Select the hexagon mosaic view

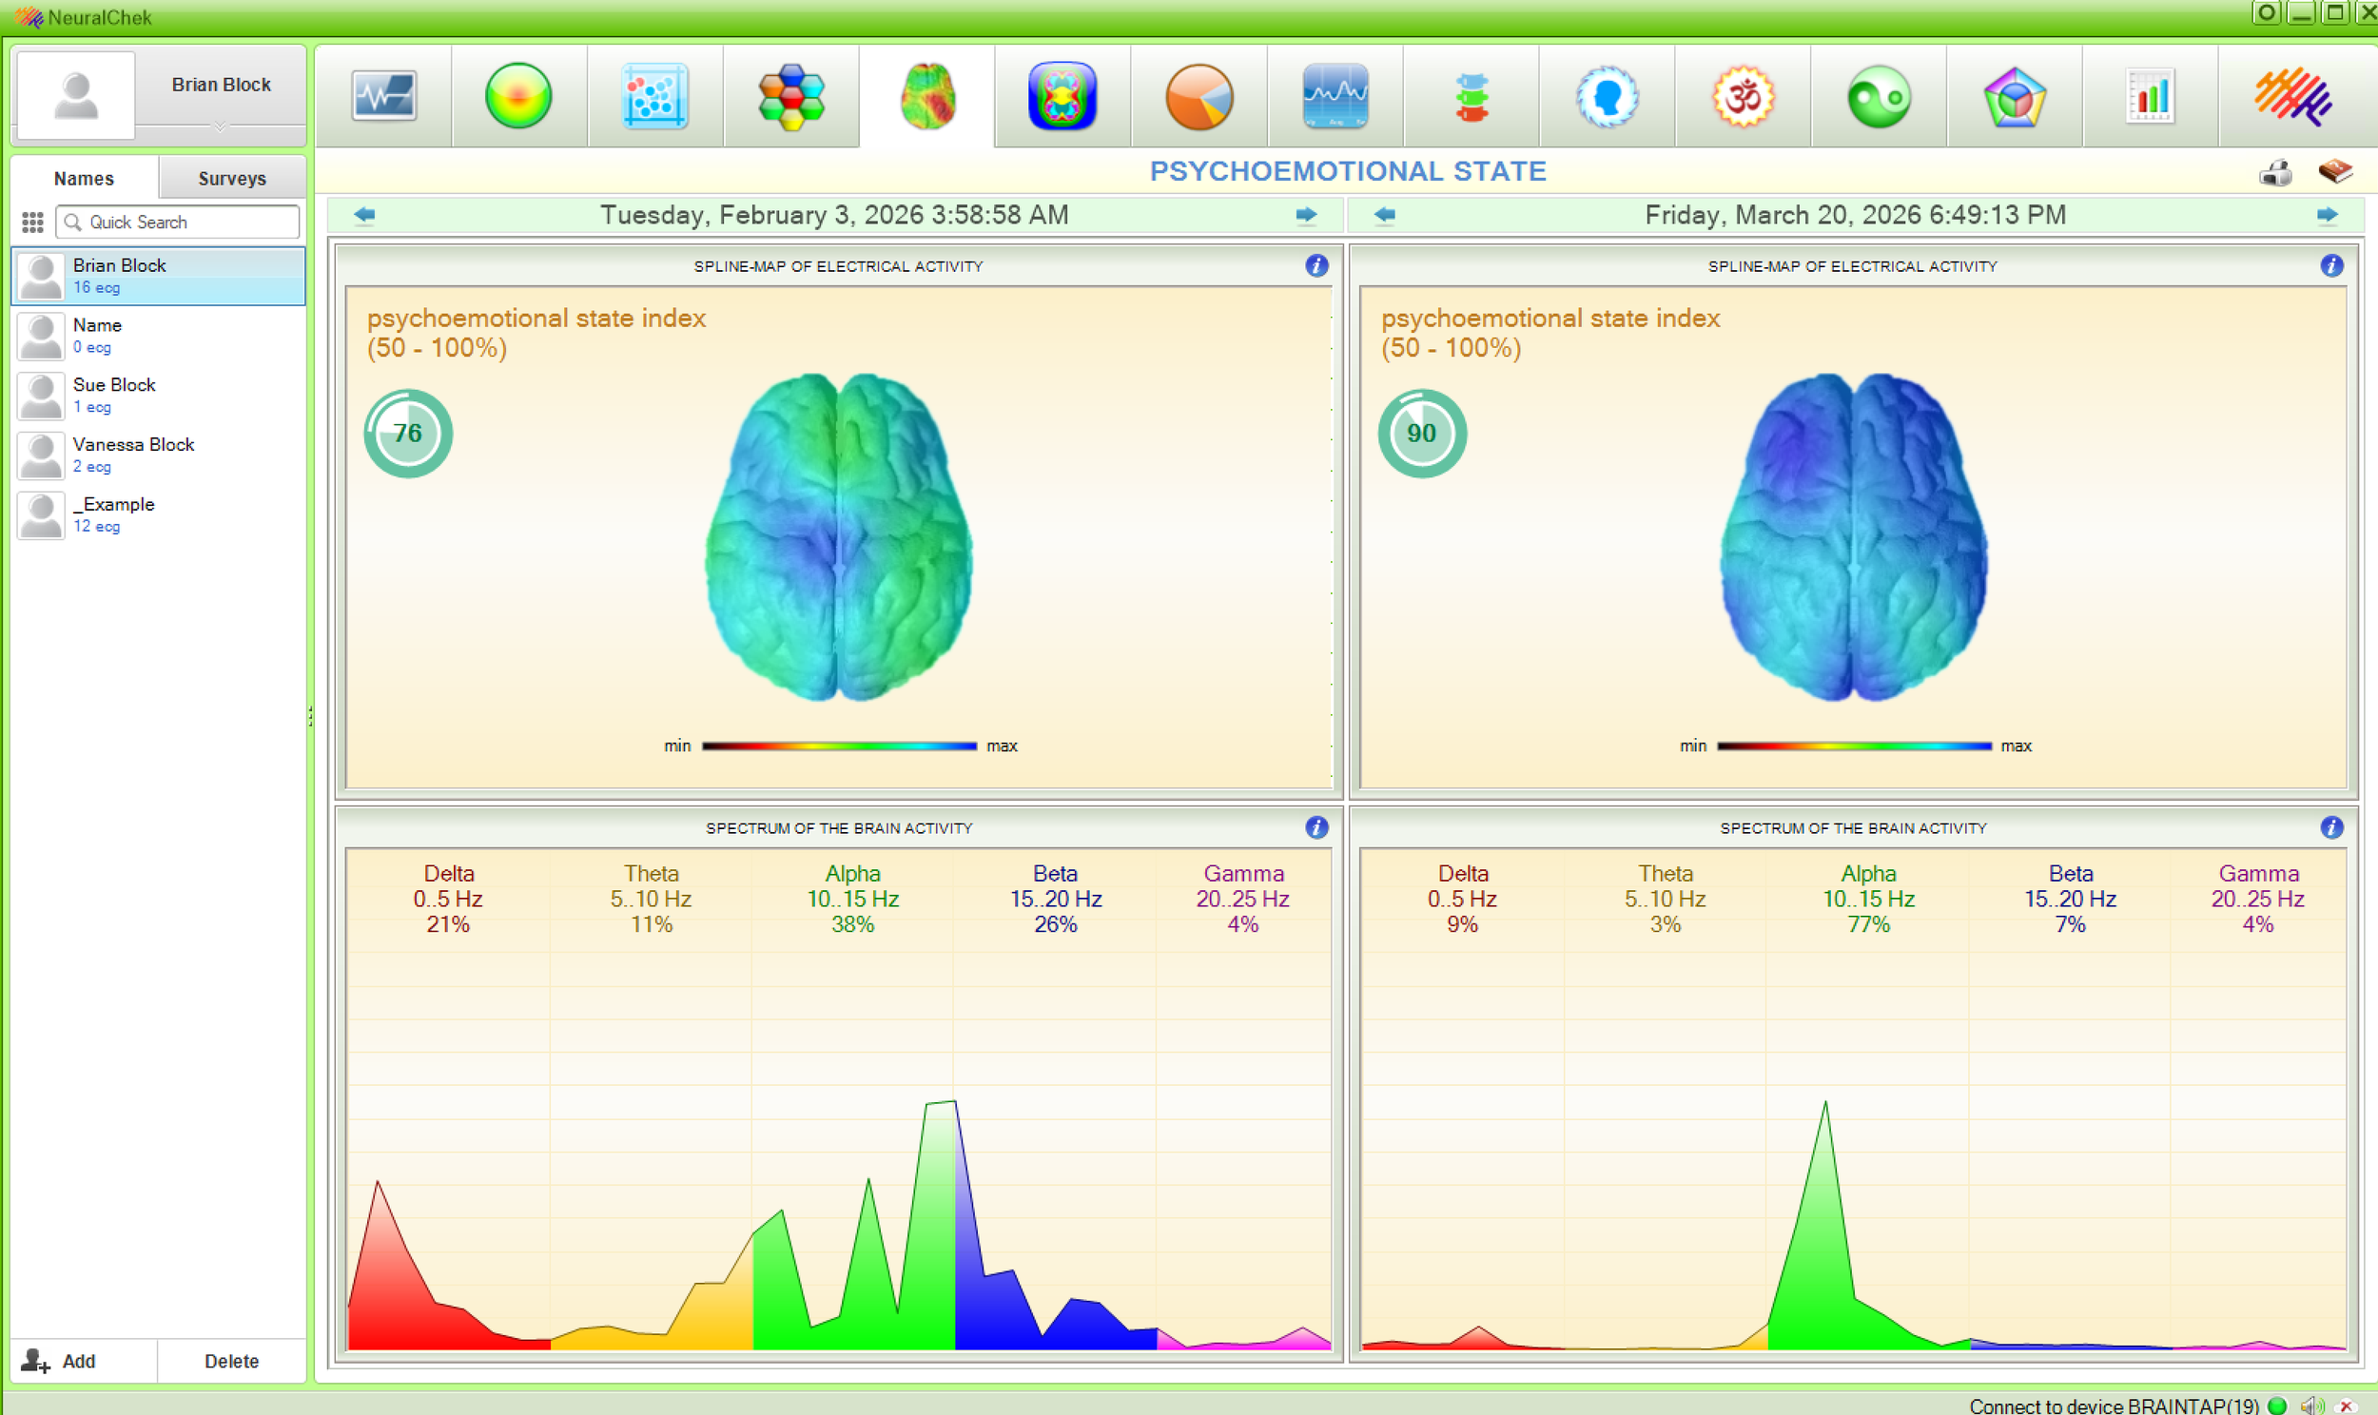[x=792, y=95]
